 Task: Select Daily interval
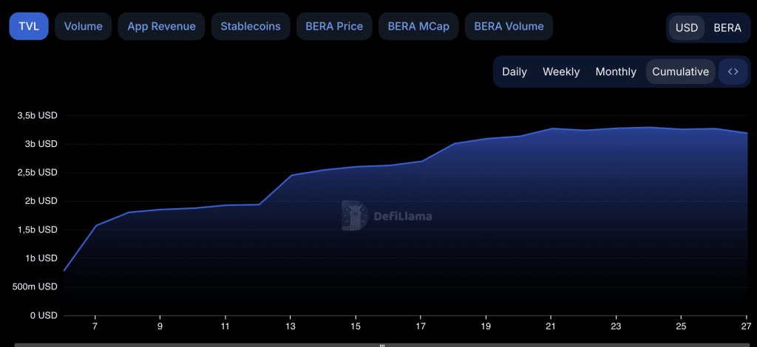pyautogui.click(x=515, y=72)
